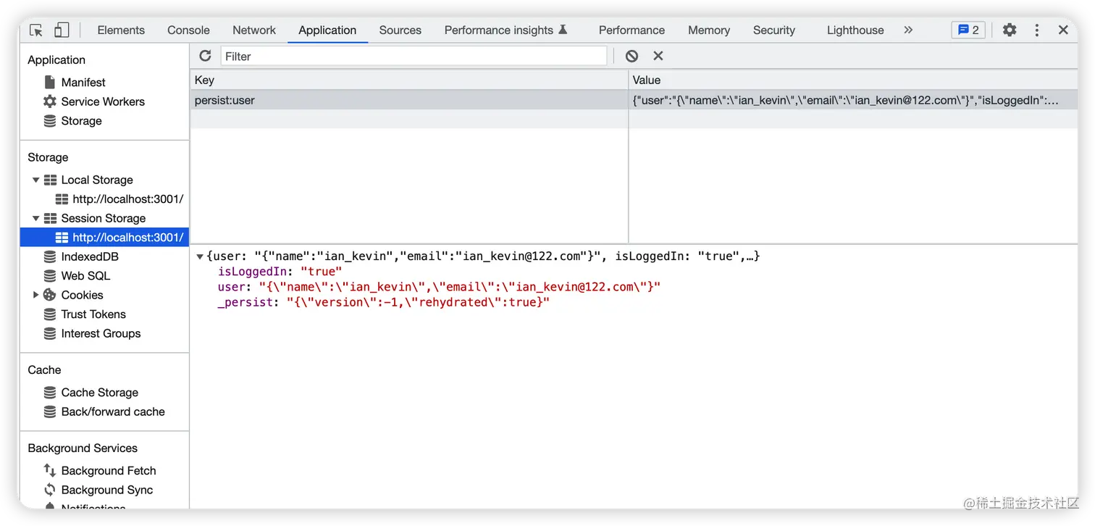1095x526 pixels.
Task: Toggle the device toolbar icon
Action: click(x=62, y=30)
